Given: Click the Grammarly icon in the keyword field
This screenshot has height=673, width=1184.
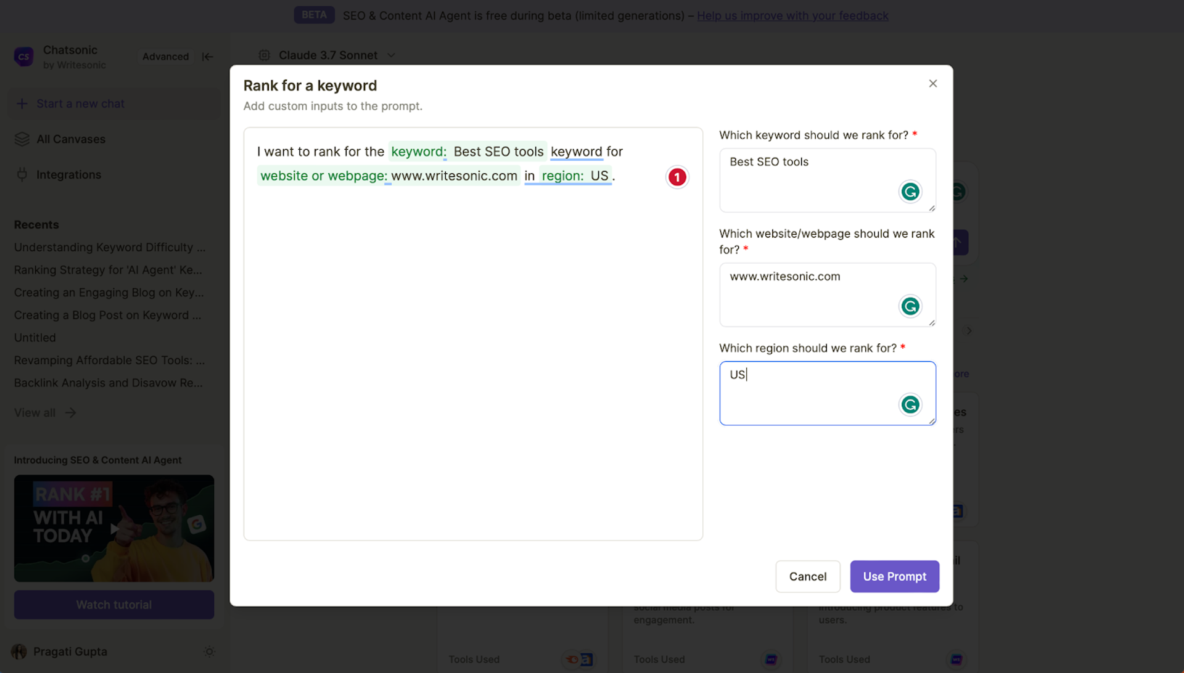Looking at the screenshot, I should click(910, 192).
